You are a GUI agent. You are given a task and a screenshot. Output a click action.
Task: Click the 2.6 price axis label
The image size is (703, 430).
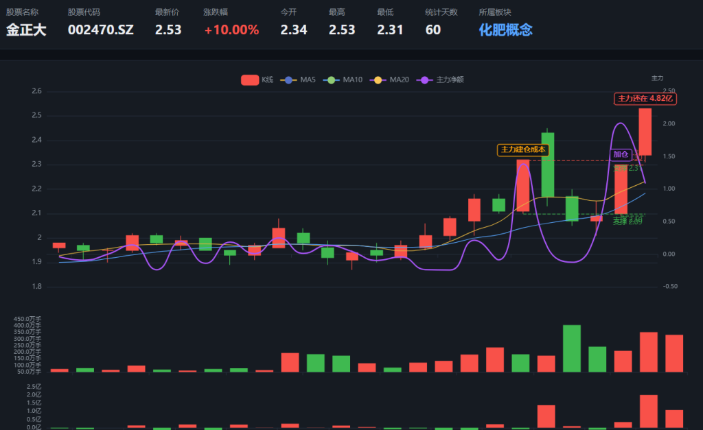coord(37,91)
